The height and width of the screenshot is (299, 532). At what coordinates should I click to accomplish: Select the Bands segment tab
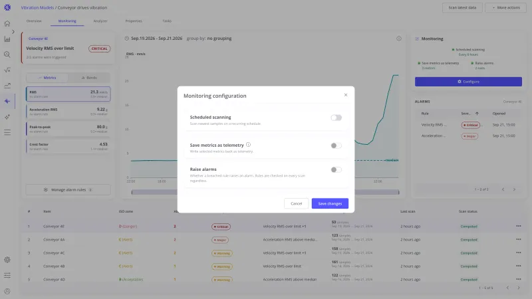(89, 78)
